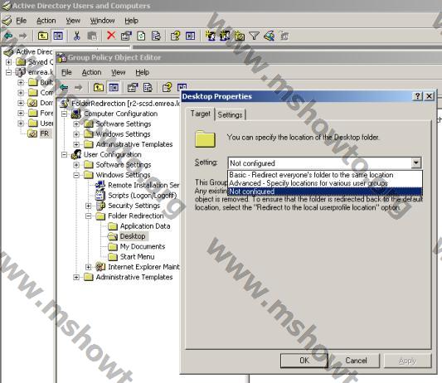Viewport: 442px width, 383px height.
Task: Choose Advanced - Specify locations for user groups
Action: [325, 183]
